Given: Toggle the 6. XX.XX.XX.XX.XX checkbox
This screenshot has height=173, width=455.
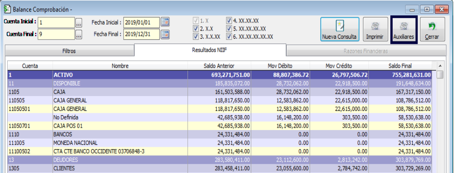Looking at the screenshot, I should pyautogui.click(x=229, y=37).
